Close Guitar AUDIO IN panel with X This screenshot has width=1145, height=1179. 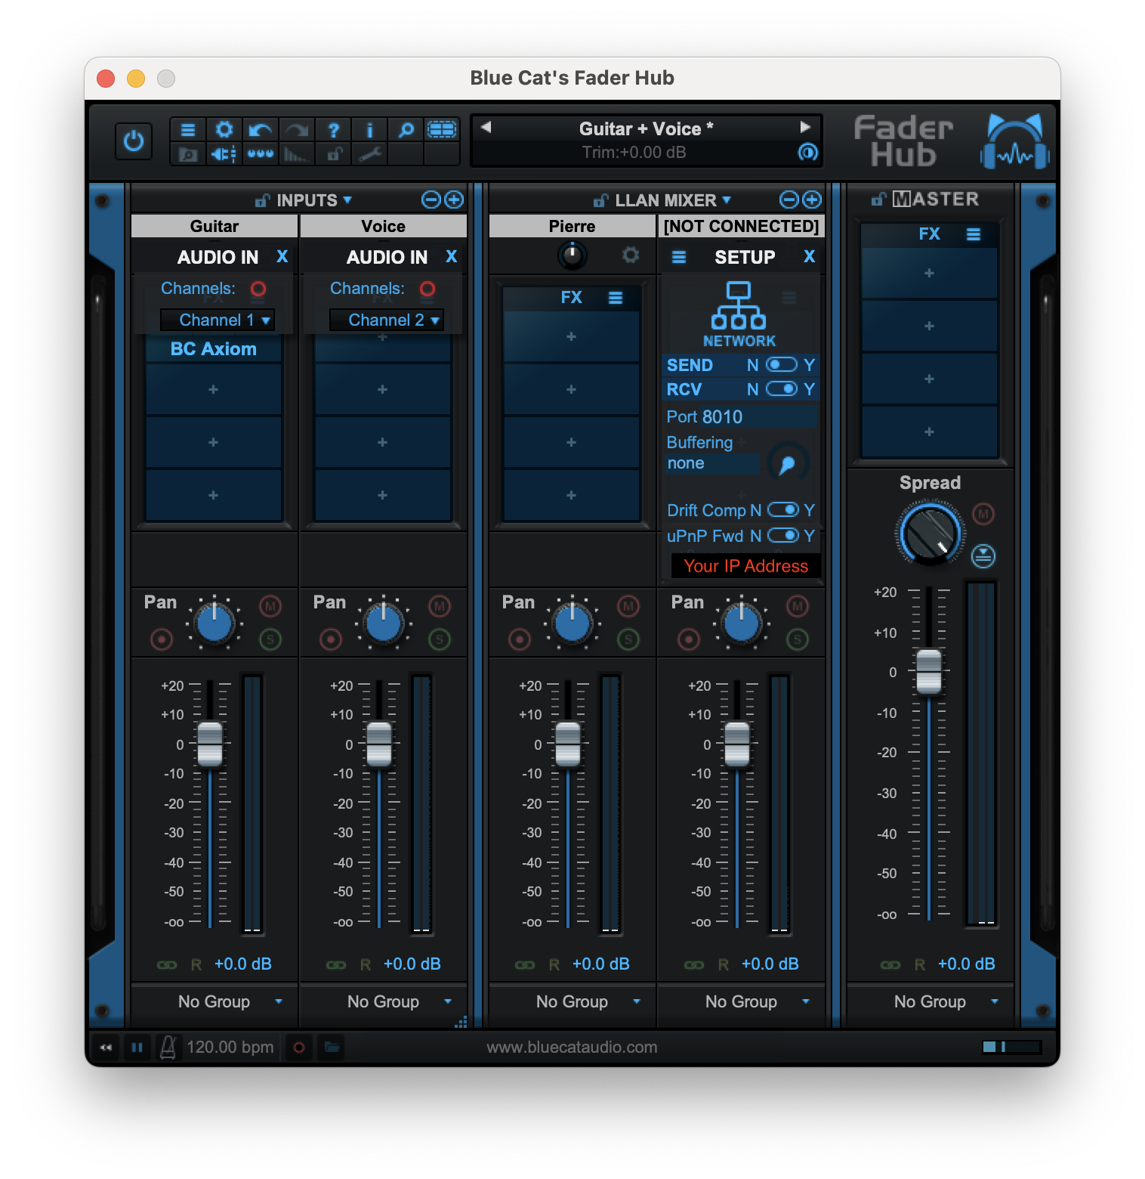coord(282,257)
